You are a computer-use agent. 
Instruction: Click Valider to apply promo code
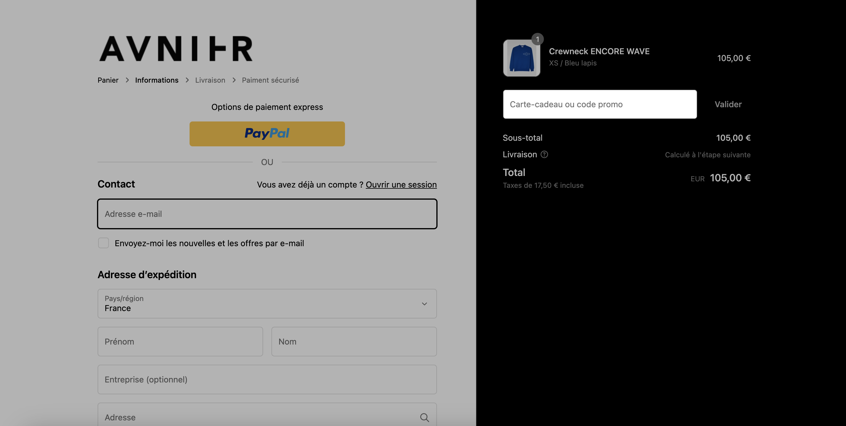(x=728, y=104)
